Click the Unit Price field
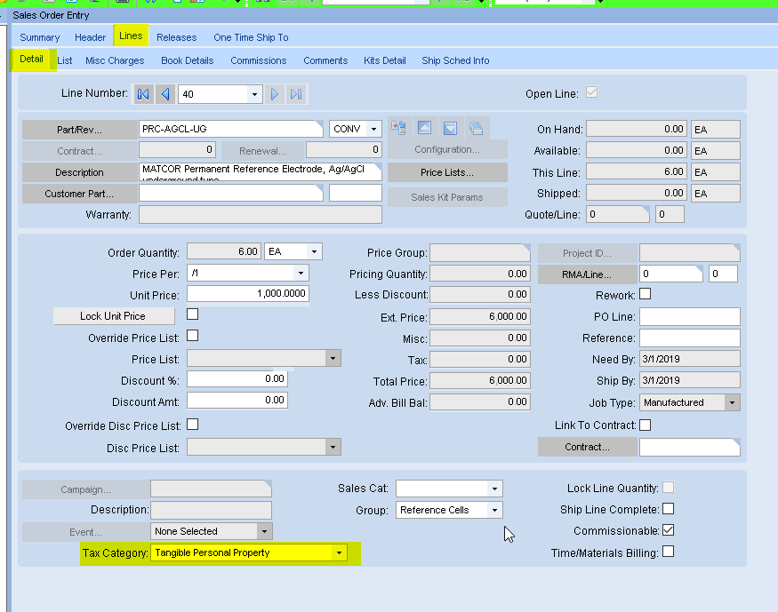Viewport: 778px width, 612px height. click(x=248, y=293)
